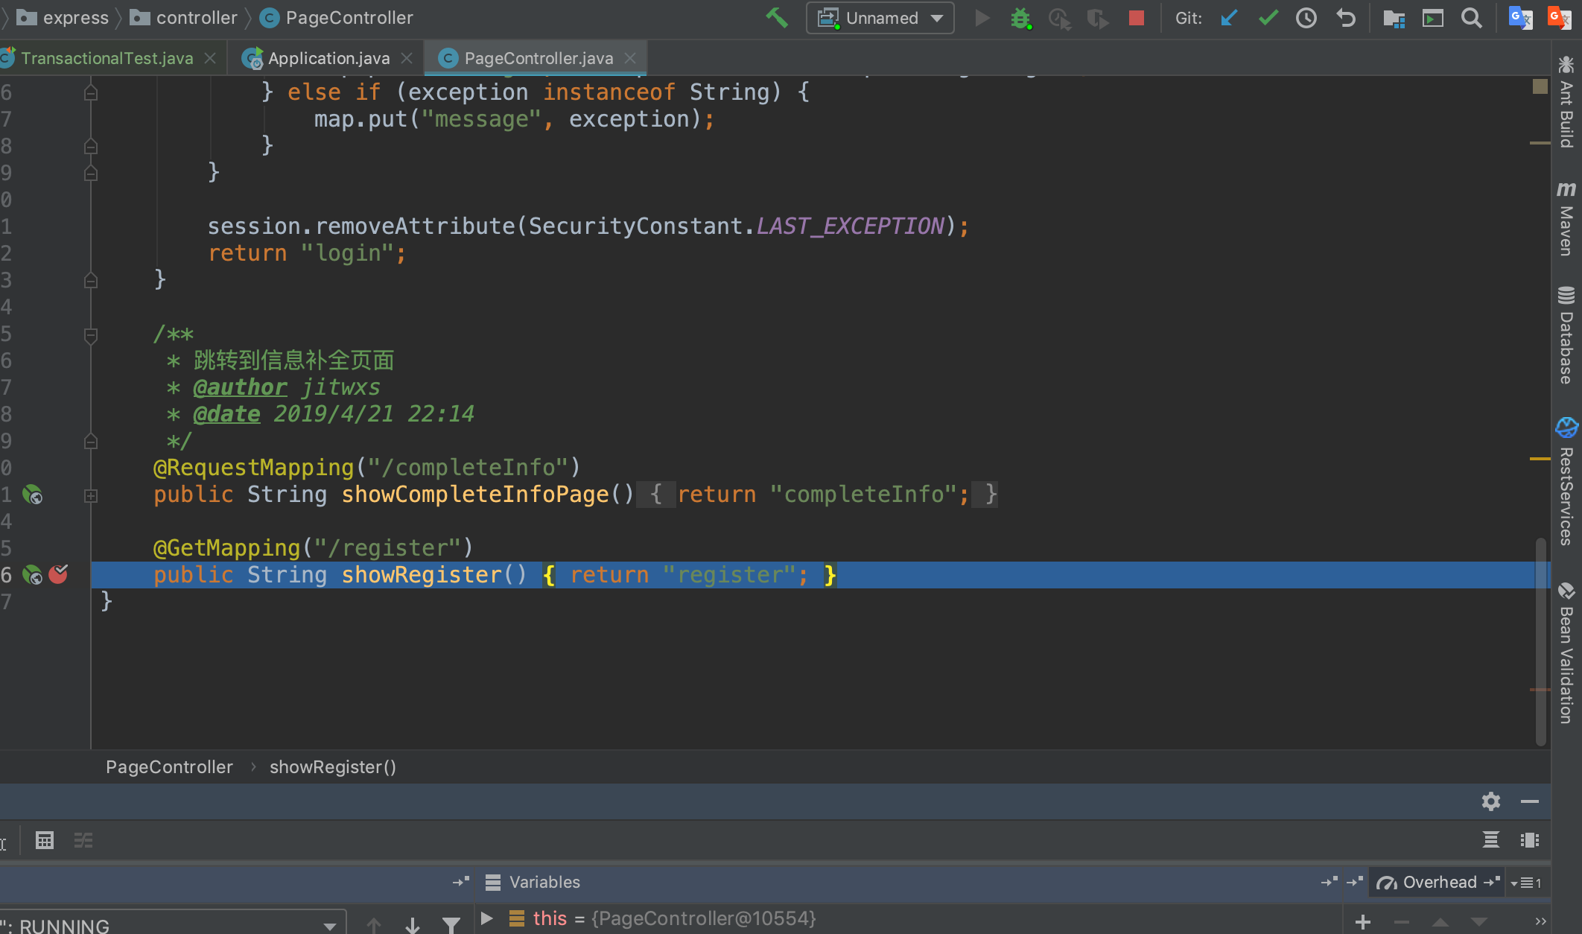Screen dimensions: 1582x934
Task: Open the RUNNING thread selector dropdown
Action: point(329,926)
